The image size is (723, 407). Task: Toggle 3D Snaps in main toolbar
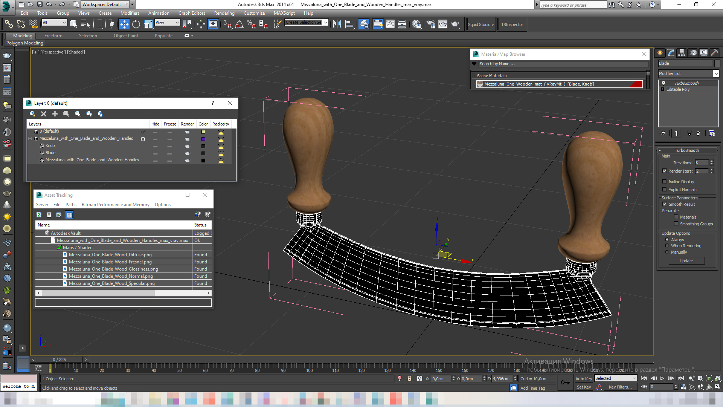point(227,24)
